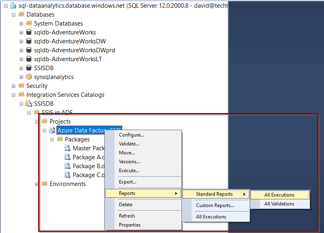The height and width of the screenshot is (233, 324).
Task: Select Move... in the context menu
Action: tap(143, 153)
